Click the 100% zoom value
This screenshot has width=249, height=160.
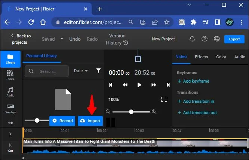point(114,99)
